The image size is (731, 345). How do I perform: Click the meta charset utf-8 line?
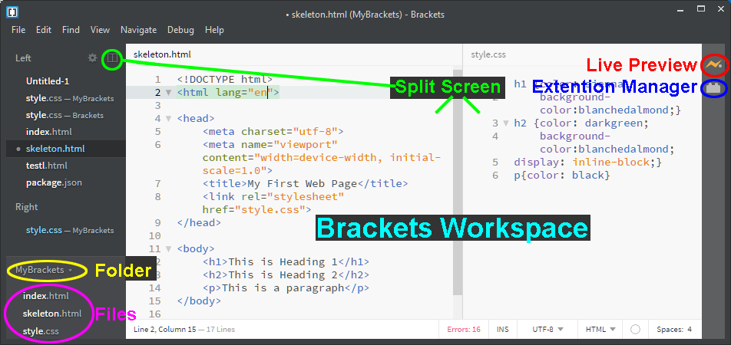(x=273, y=131)
